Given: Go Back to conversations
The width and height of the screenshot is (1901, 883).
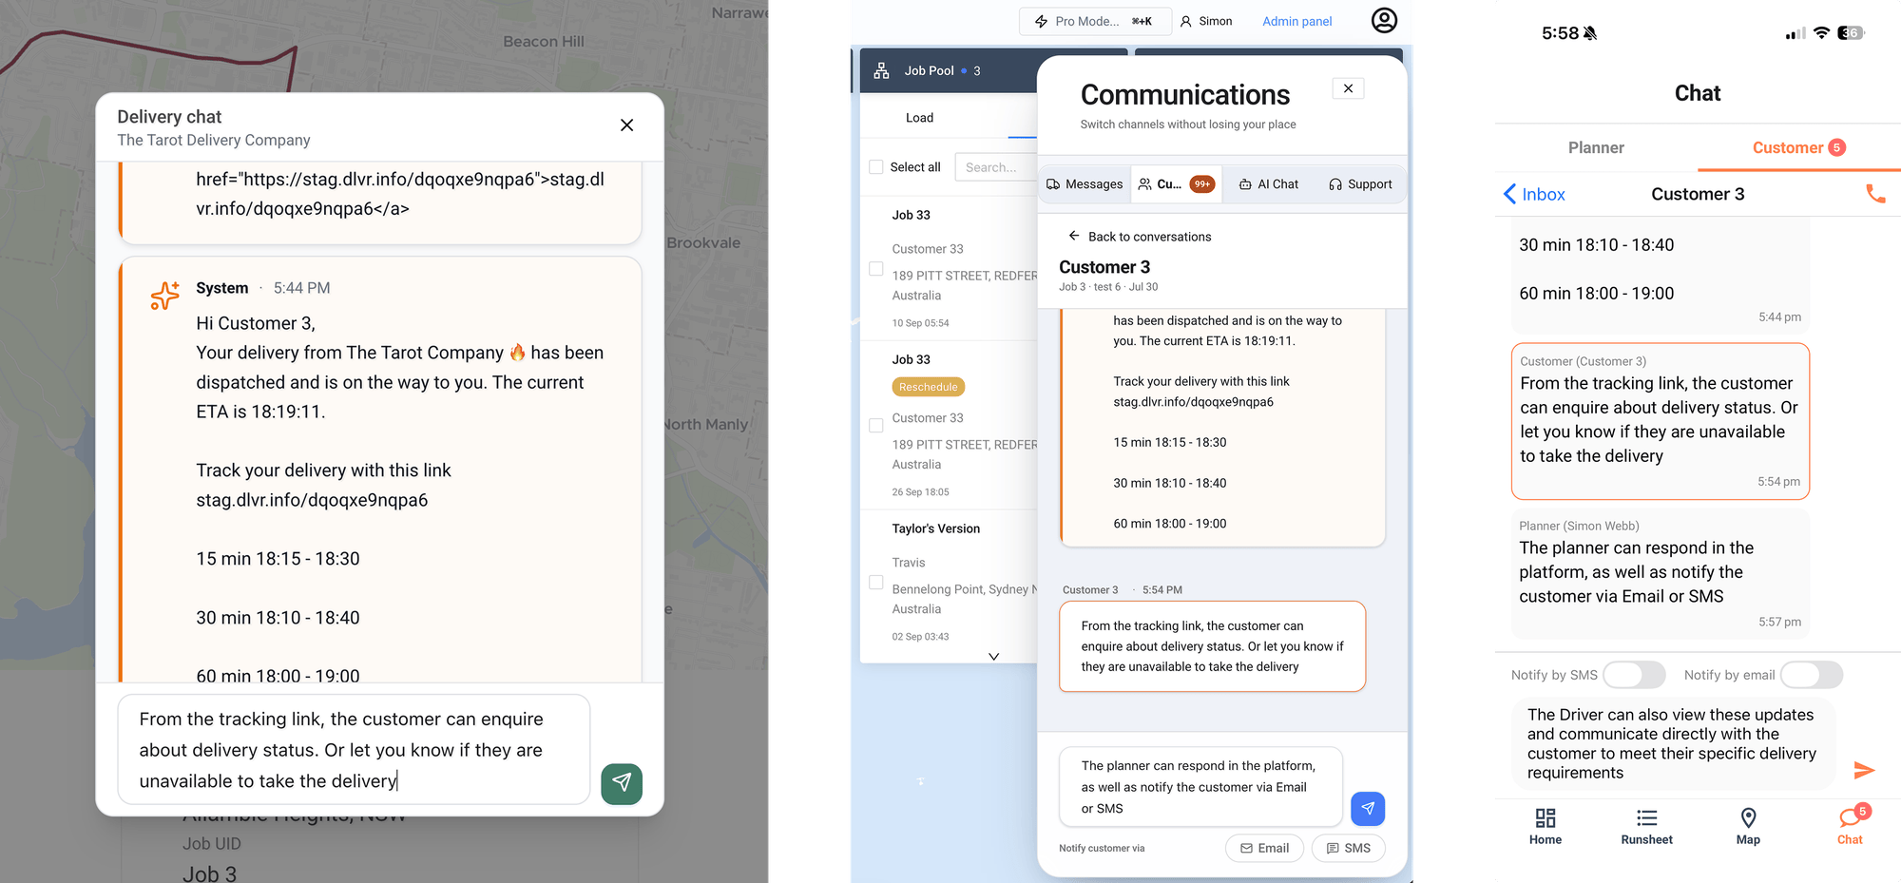Looking at the screenshot, I should 1140,237.
